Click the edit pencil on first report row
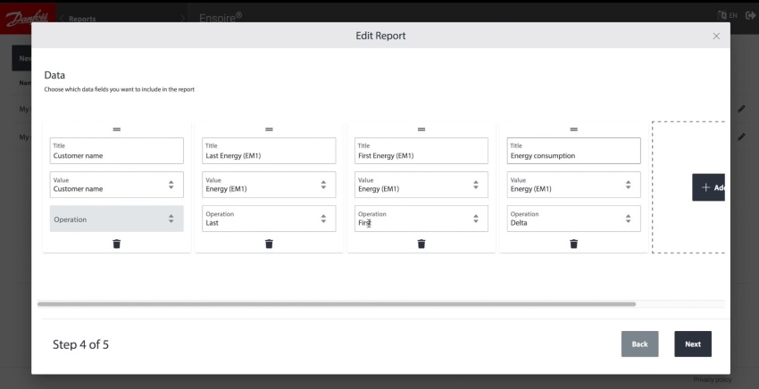This screenshot has width=759, height=389. pyautogui.click(x=741, y=109)
